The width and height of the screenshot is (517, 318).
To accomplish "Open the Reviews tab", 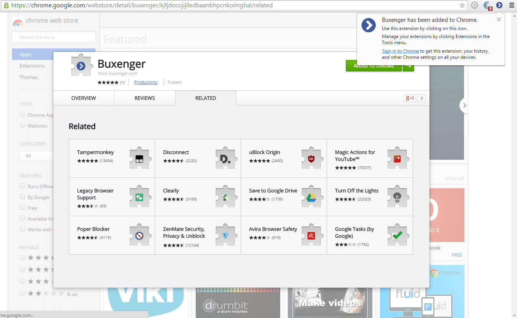I will [x=145, y=98].
